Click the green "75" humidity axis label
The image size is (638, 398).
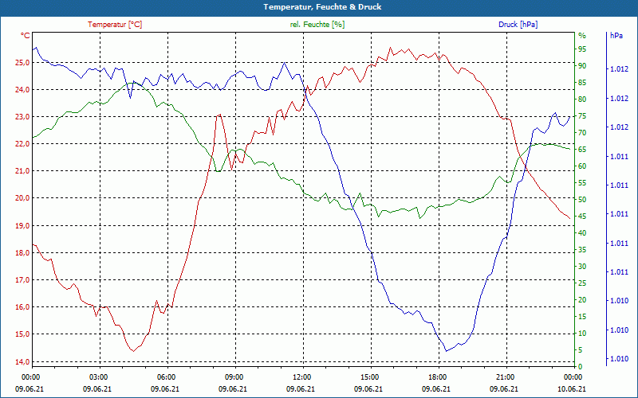(x=582, y=116)
